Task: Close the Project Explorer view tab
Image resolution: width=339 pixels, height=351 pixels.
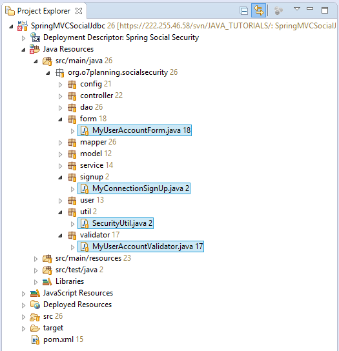Action: (x=79, y=11)
